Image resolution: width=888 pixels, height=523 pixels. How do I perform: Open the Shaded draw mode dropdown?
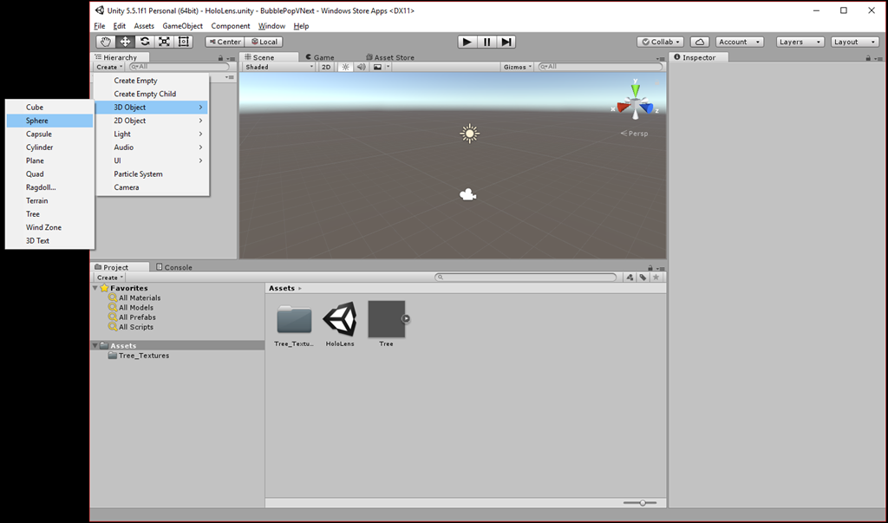click(279, 67)
